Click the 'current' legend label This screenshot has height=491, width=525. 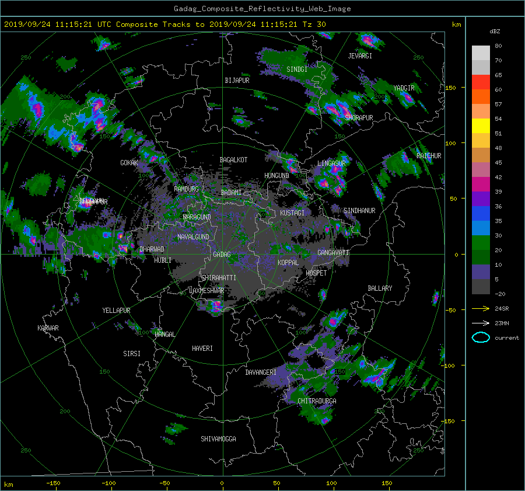506,338
